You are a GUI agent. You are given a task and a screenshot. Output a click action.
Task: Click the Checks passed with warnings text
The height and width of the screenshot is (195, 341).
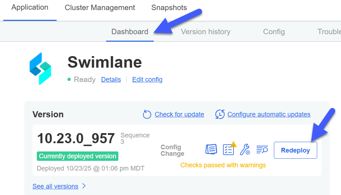coord(223,165)
